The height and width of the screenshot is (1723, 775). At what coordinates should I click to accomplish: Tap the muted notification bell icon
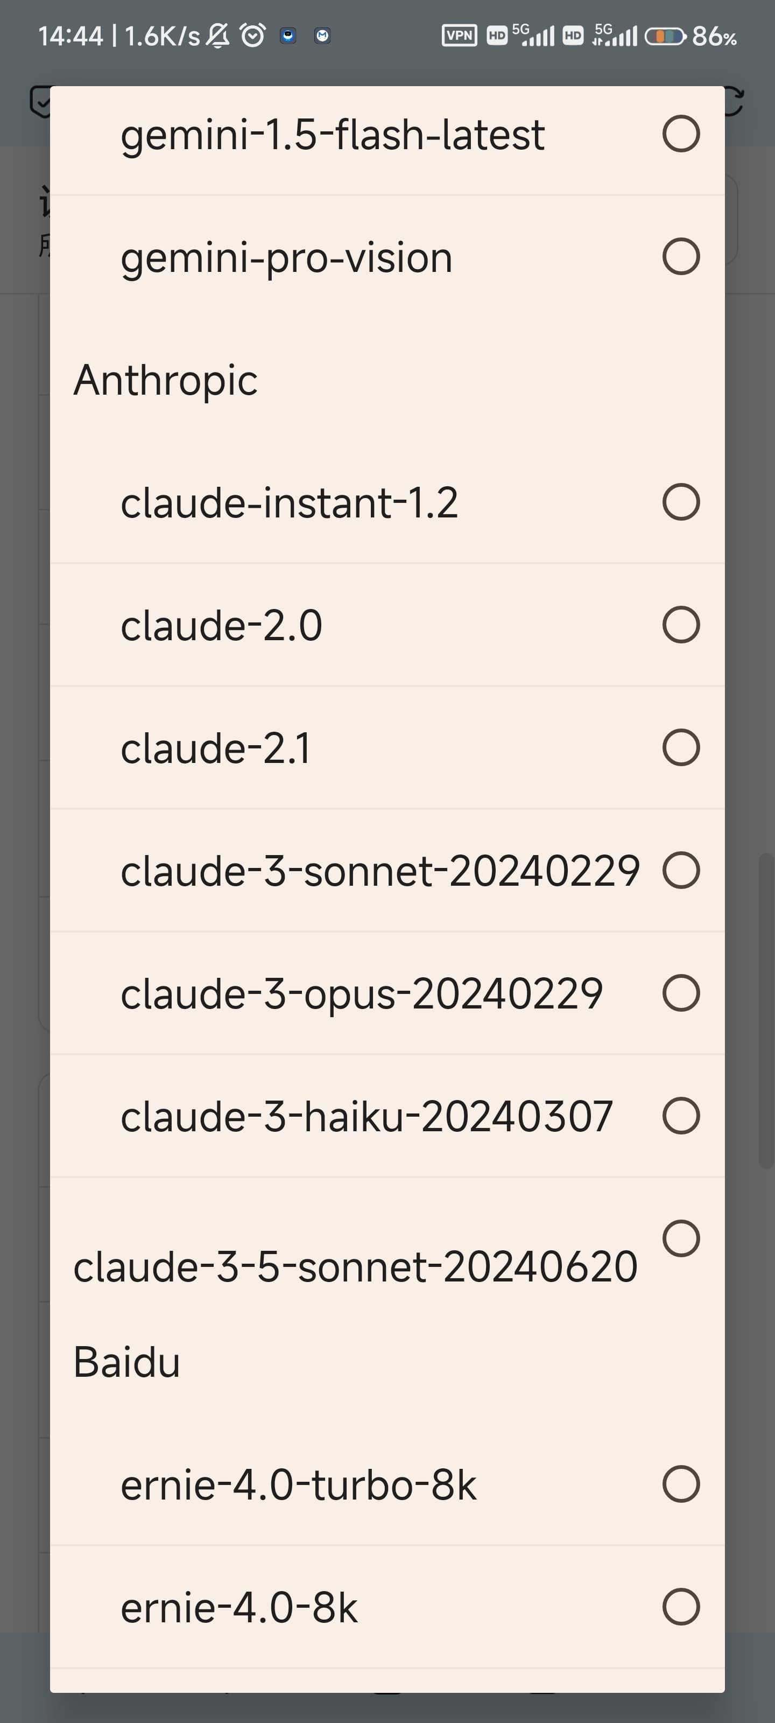[217, 36]
